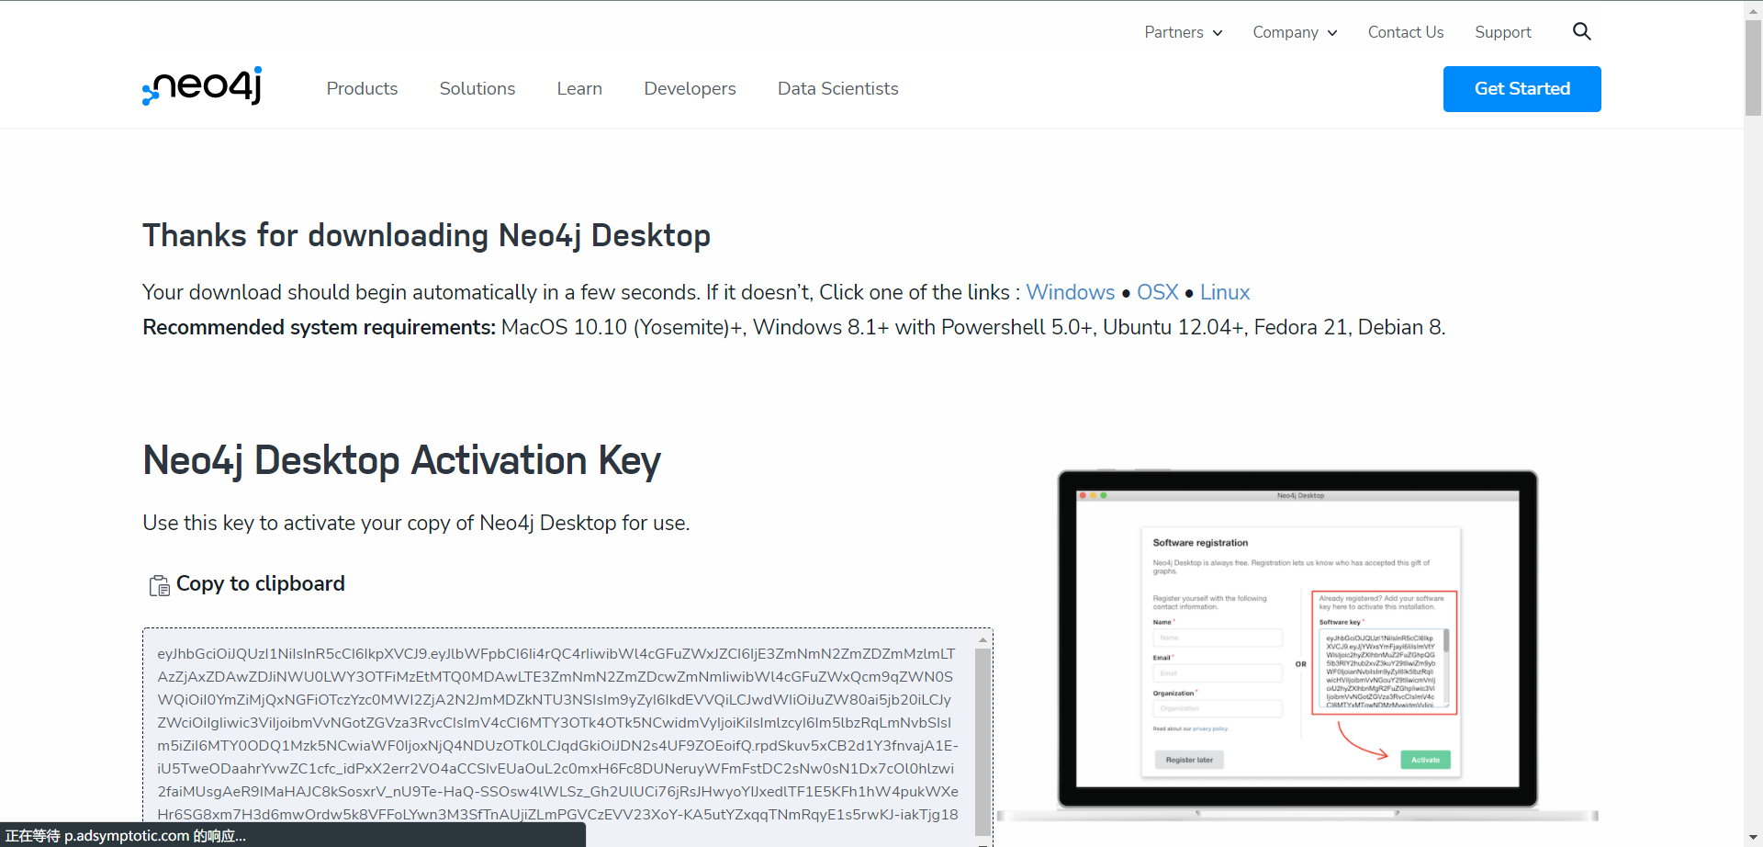This screenshot has height=847, width=1763.
Task: Open the search magnifier icon
Action: point(1581,31)
